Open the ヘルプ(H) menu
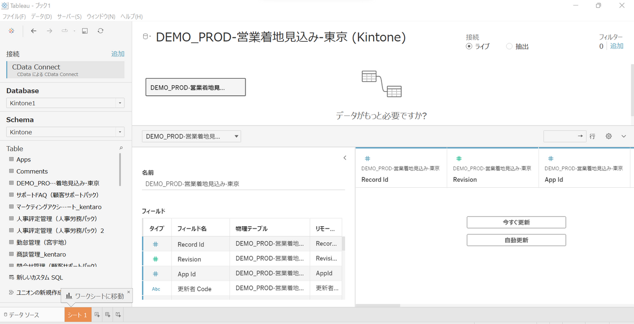Viewport: 634px width, 324px height. pos(132,16)
